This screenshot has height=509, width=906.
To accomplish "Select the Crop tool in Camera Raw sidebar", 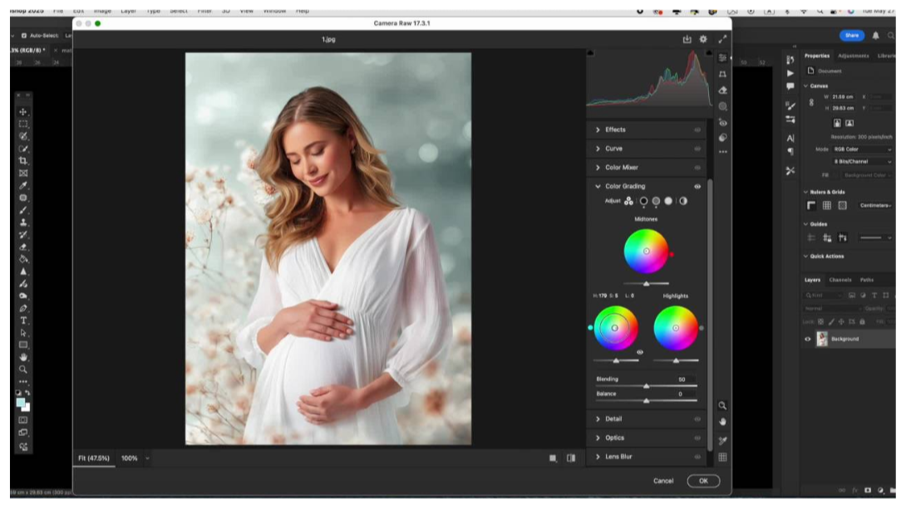I will click(x=722, y=74).
